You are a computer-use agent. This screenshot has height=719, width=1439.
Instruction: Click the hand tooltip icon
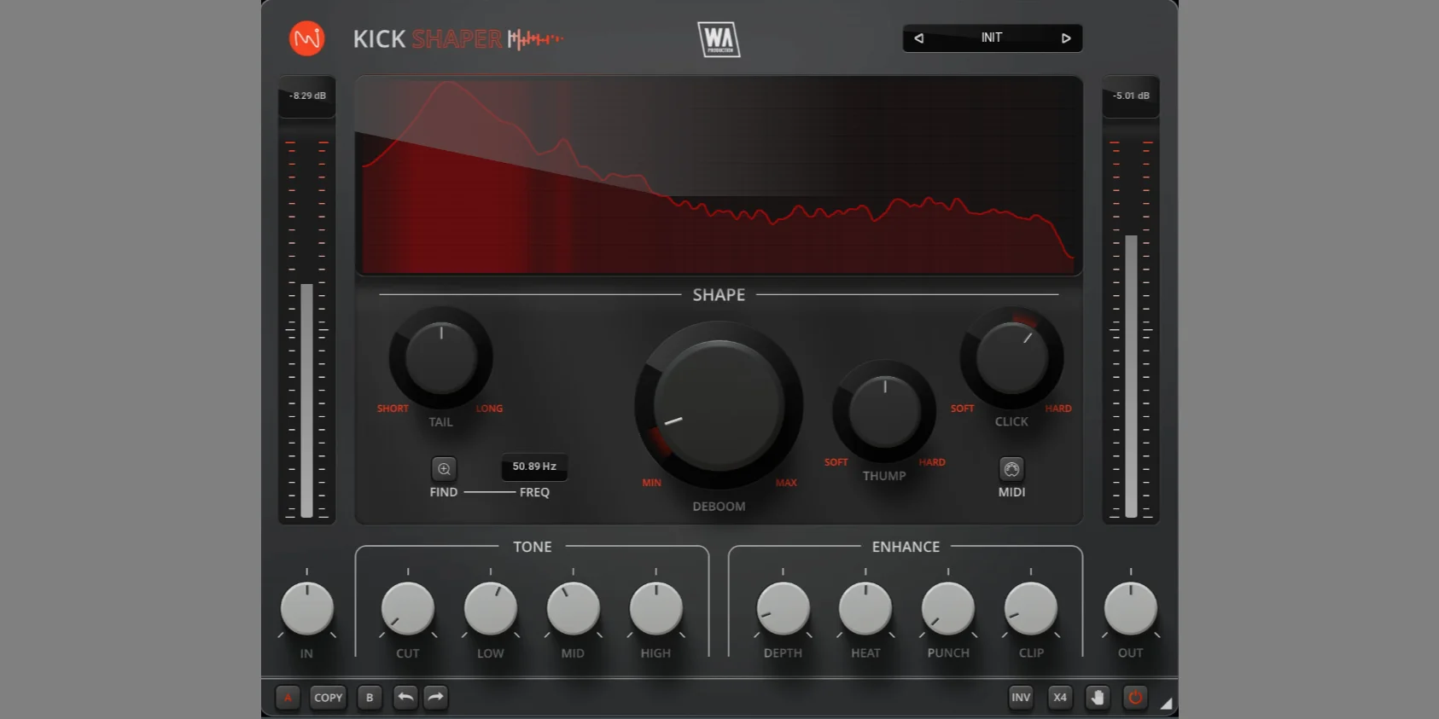[x=1098, y=698]
